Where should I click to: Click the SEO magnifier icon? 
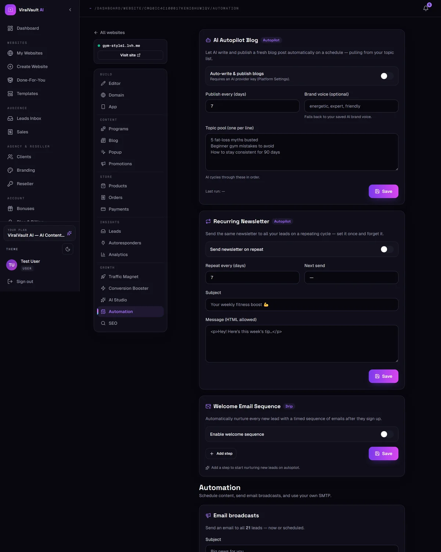pos(103,323)
